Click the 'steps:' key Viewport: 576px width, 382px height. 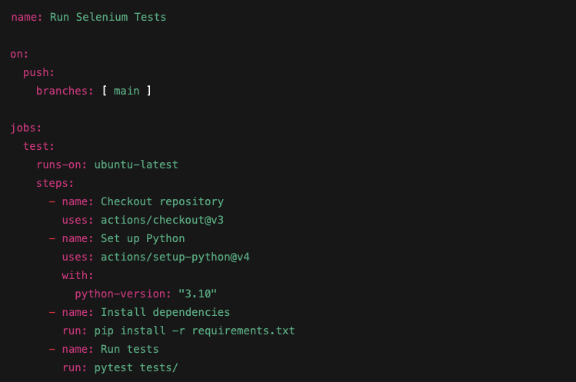[x=55, y=183]
